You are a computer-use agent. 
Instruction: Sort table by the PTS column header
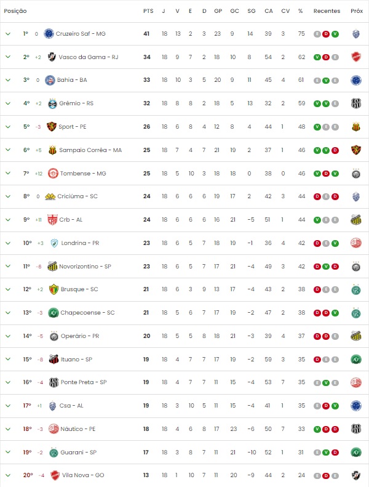(148, 11)
